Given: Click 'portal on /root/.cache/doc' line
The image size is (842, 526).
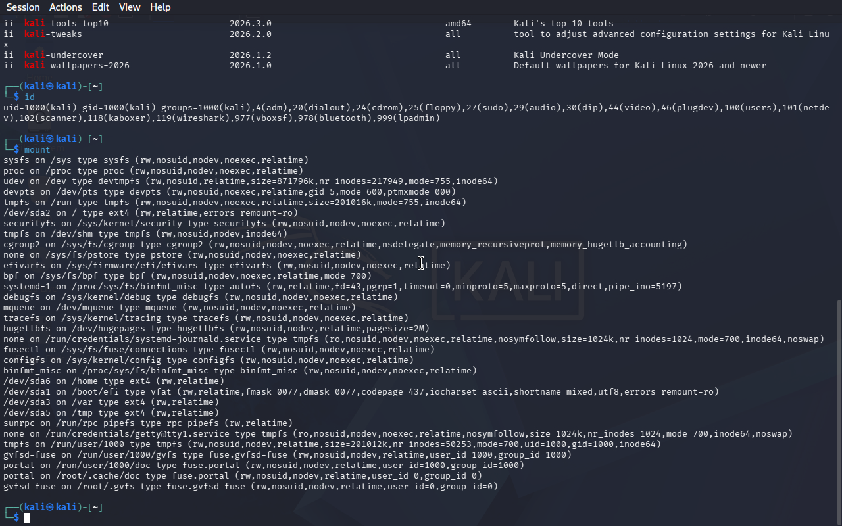Looking at the screenshot, I should tap(243, 476).
